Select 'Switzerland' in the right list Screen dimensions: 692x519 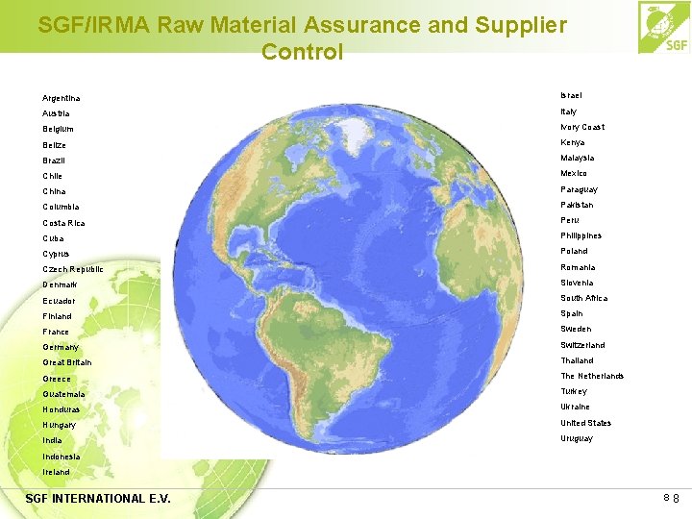582,345
